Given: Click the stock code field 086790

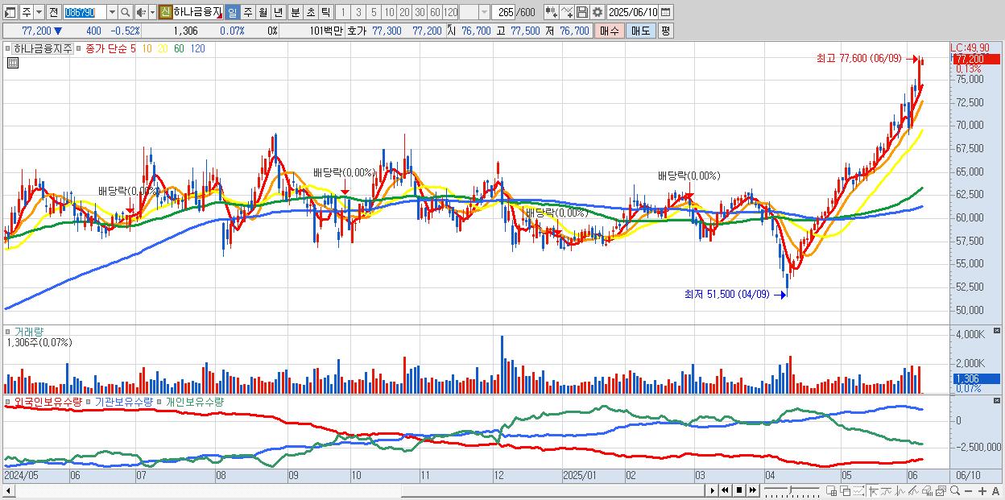Looking at the screenshot, I should [x=85, y=12].
